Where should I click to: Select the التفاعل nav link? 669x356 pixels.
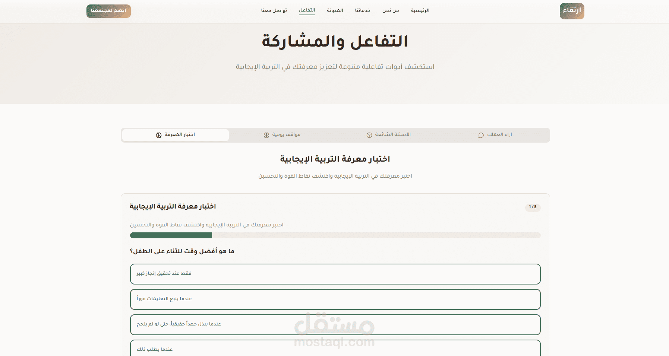[x=307, y=10]
